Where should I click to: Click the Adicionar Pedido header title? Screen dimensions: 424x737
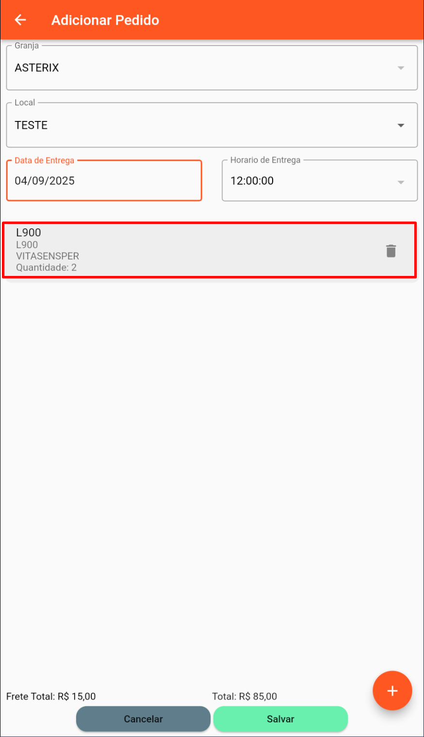pyautogui.click(x=105, y=20)
